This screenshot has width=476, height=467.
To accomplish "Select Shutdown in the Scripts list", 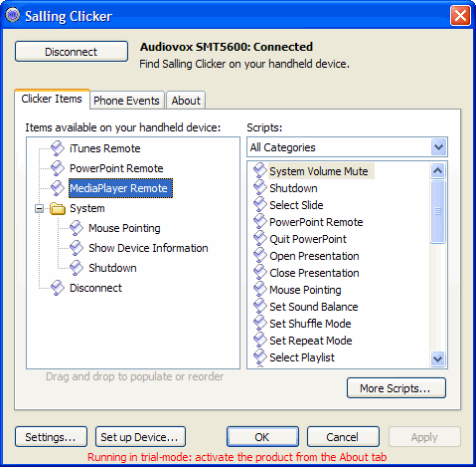I will tap(293, 188).
